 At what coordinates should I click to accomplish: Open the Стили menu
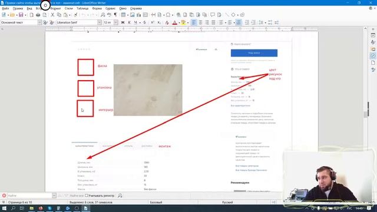coord(69,8)
